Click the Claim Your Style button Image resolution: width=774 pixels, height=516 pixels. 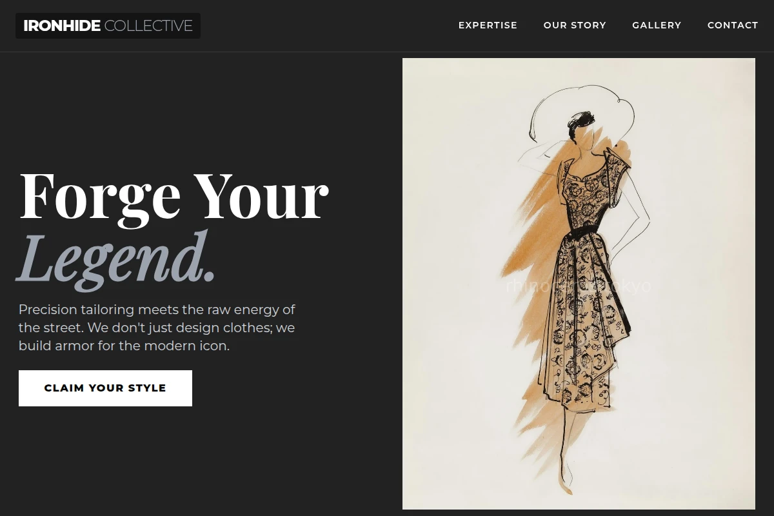tap(105, 388)
